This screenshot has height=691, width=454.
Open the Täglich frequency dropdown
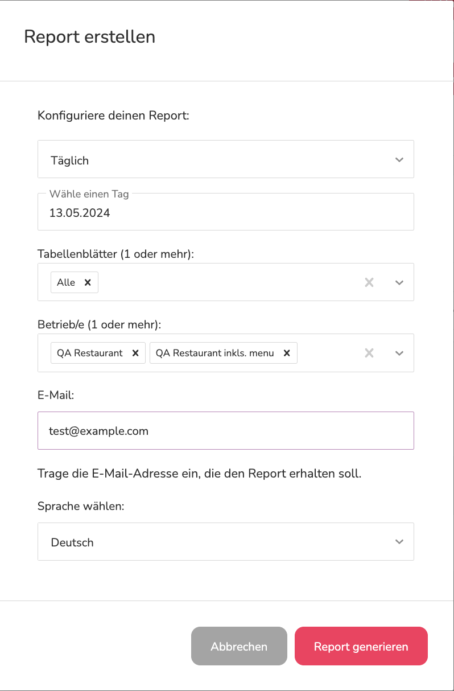[225, 159]
